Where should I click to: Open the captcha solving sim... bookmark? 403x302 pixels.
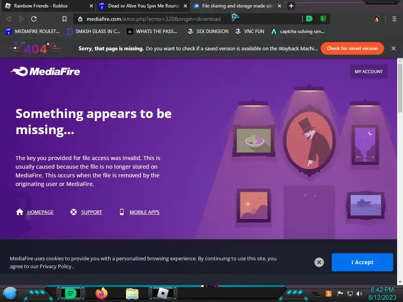[x=298, y=31]
